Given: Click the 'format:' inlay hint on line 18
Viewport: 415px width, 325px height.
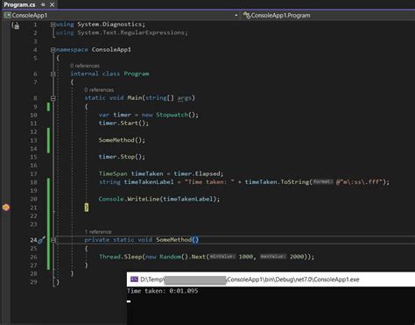Looking at the screenshot, I should click(323, 181).
